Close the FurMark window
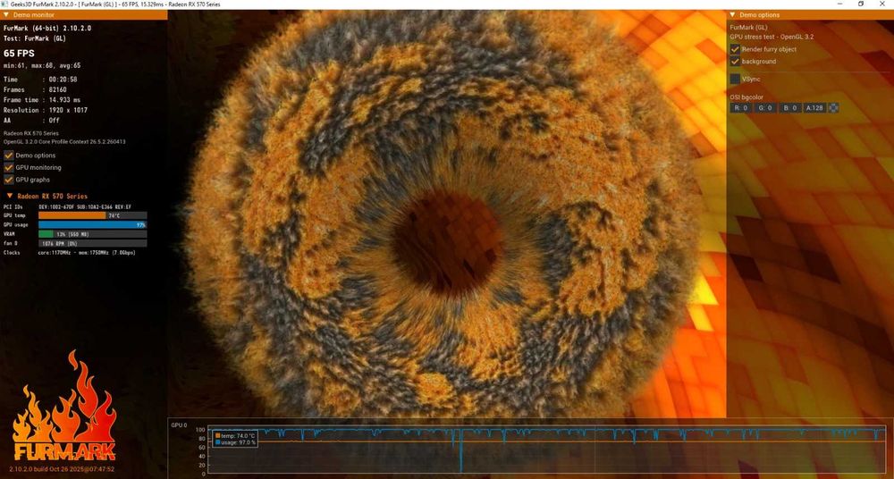This screenshot has width=894, height=479. click(x=882, y=4)
